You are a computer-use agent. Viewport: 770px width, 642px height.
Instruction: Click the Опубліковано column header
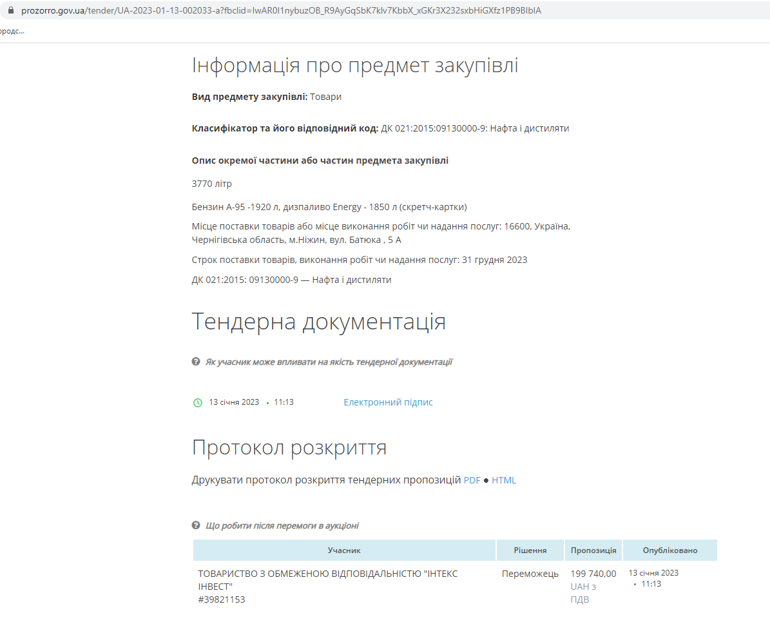[x=669, y=550]
